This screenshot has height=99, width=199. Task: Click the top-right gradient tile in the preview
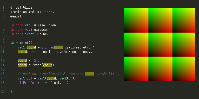[184, 21]
